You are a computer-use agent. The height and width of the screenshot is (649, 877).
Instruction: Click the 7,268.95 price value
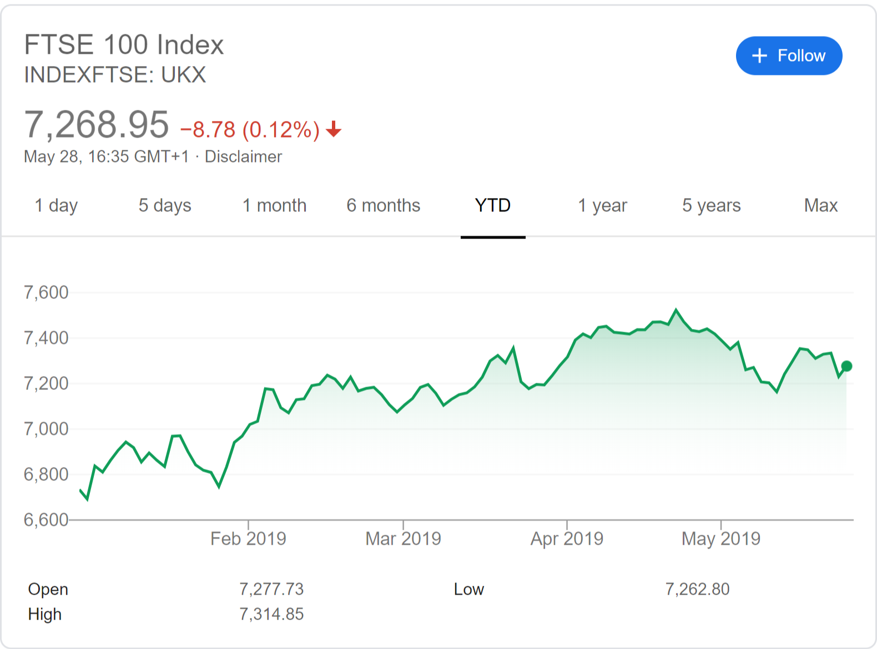[97, 125]
